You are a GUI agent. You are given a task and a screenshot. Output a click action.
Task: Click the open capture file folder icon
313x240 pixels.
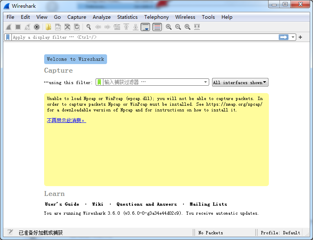49,27
